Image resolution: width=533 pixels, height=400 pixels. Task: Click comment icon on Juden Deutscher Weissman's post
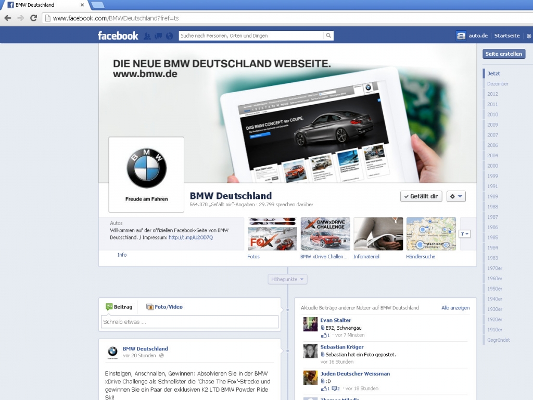click(x=335, y=389)
